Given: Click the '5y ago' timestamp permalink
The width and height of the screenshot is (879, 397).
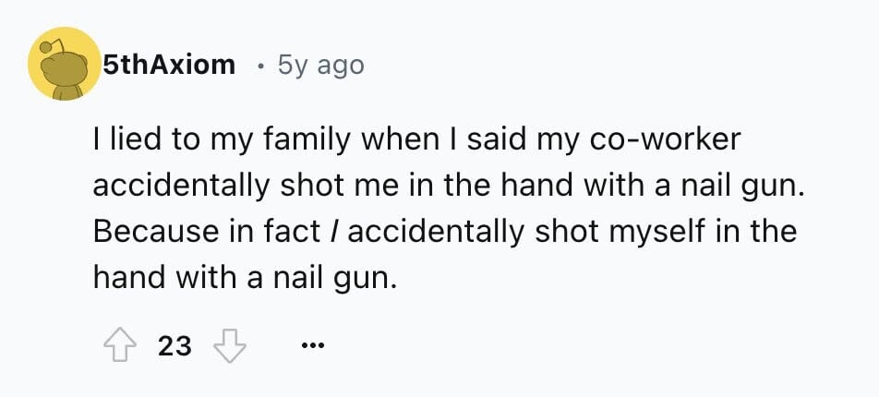Looking at the screenshot, I should tap(320, 65).
